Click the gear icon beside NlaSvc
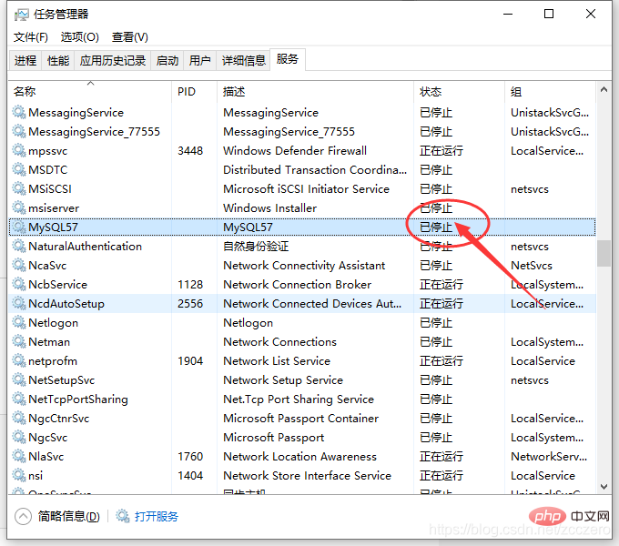 tap(18, 457)
